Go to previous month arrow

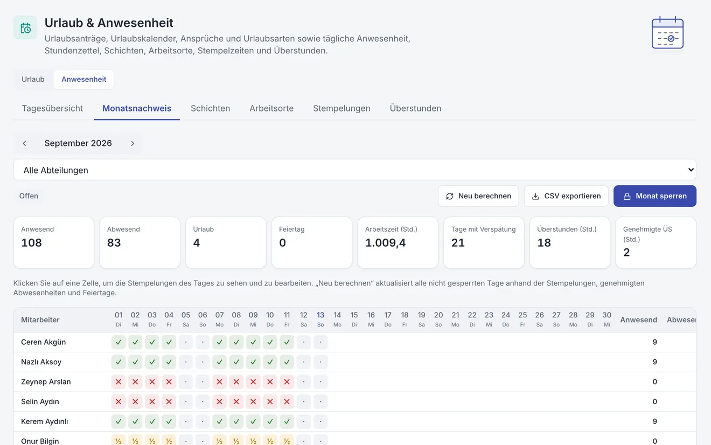[24, 143]
